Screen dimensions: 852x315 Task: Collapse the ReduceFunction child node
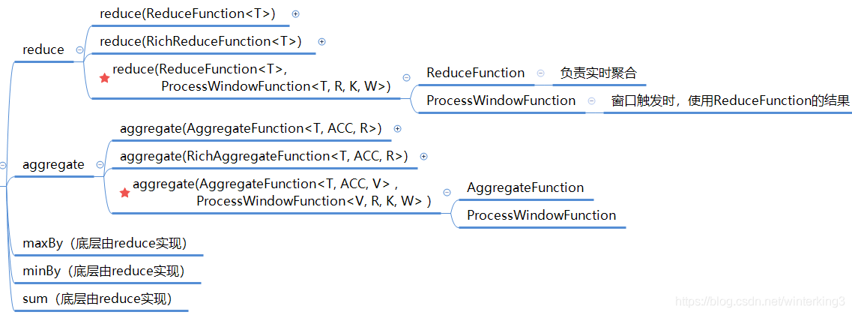click(x=541, y=73)
